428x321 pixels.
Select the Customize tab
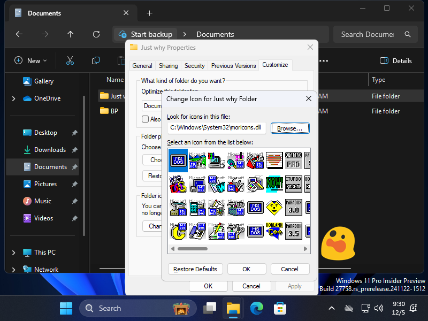(x=275, y=65)
